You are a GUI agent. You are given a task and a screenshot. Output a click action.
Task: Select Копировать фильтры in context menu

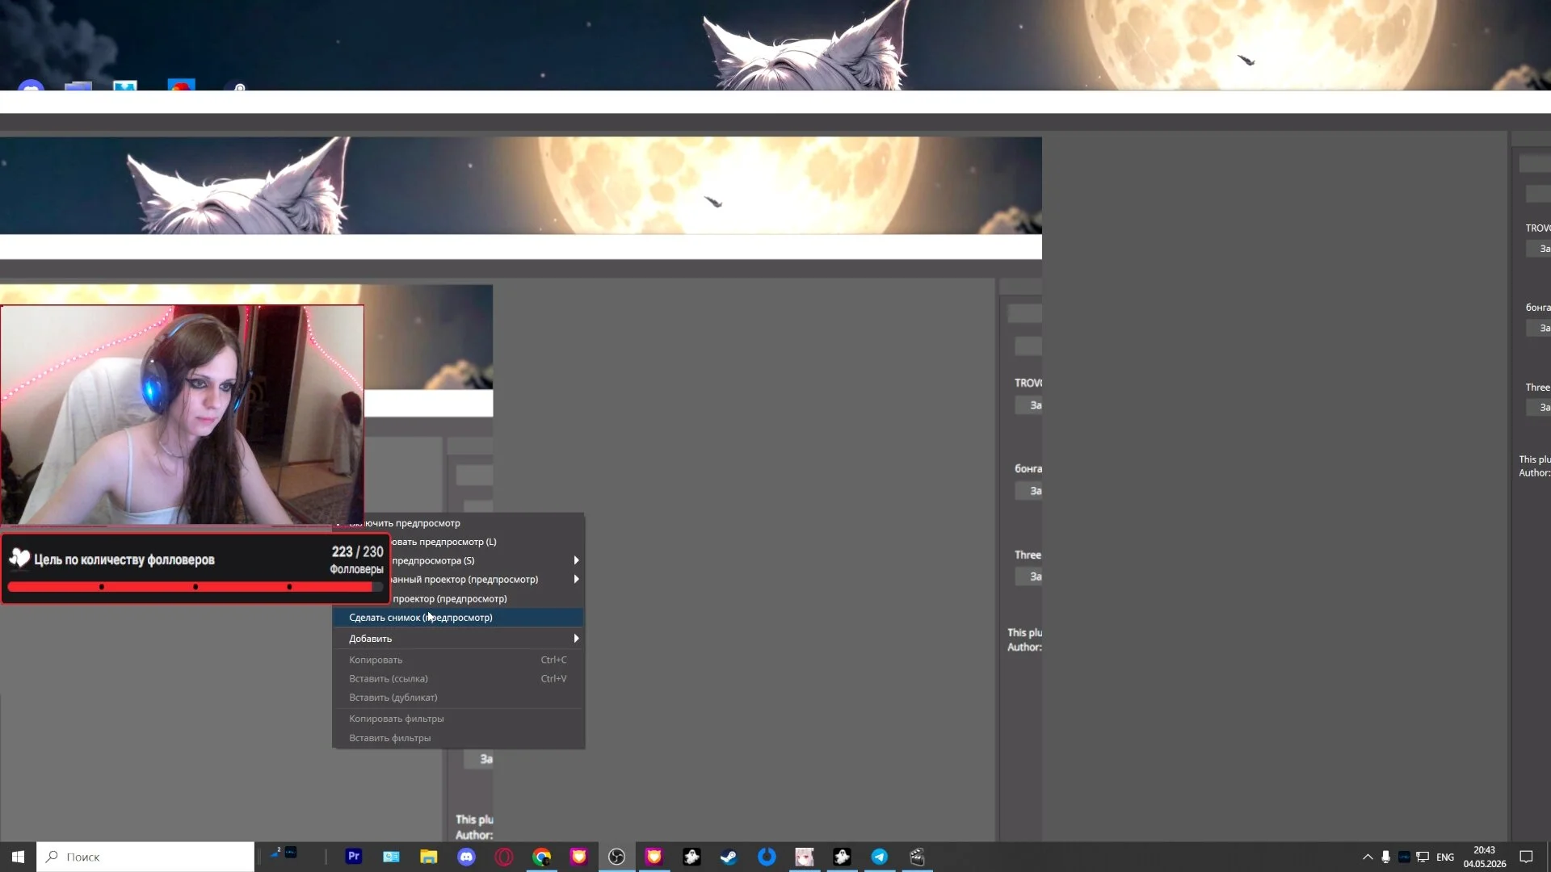pyautogui.click(x=458, y=719)
